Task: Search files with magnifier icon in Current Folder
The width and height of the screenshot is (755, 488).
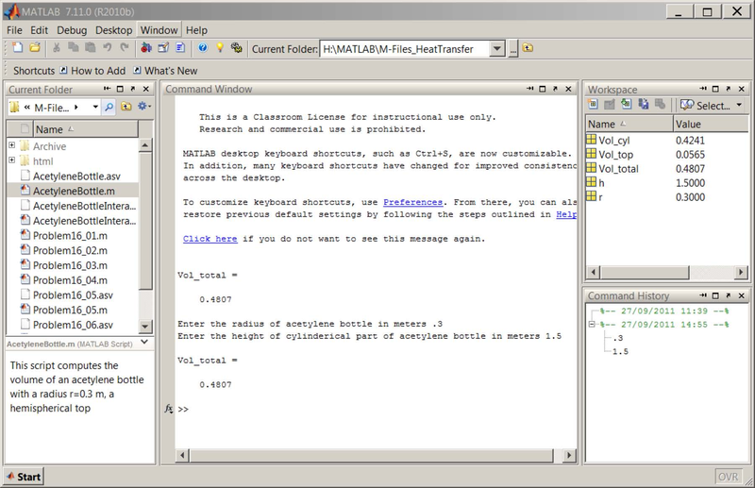Action: click(109, 107)
